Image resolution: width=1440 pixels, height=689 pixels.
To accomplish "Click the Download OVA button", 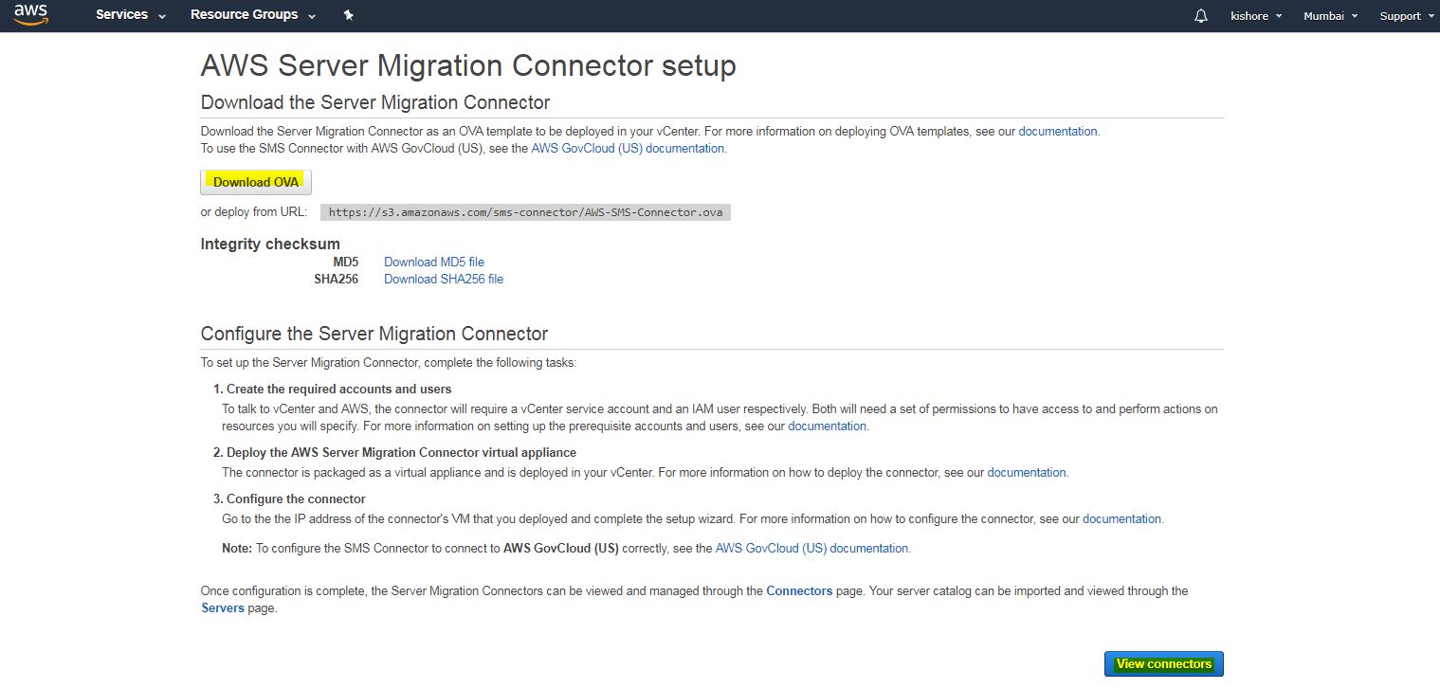I will [256, 182].
